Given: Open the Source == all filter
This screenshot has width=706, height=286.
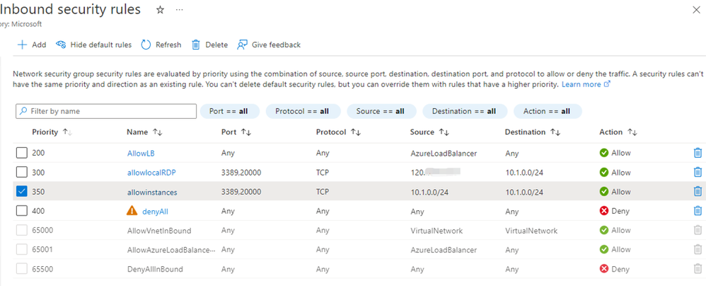Looking at the screenshot, I should pyautogui.click(x=381, y=111).
